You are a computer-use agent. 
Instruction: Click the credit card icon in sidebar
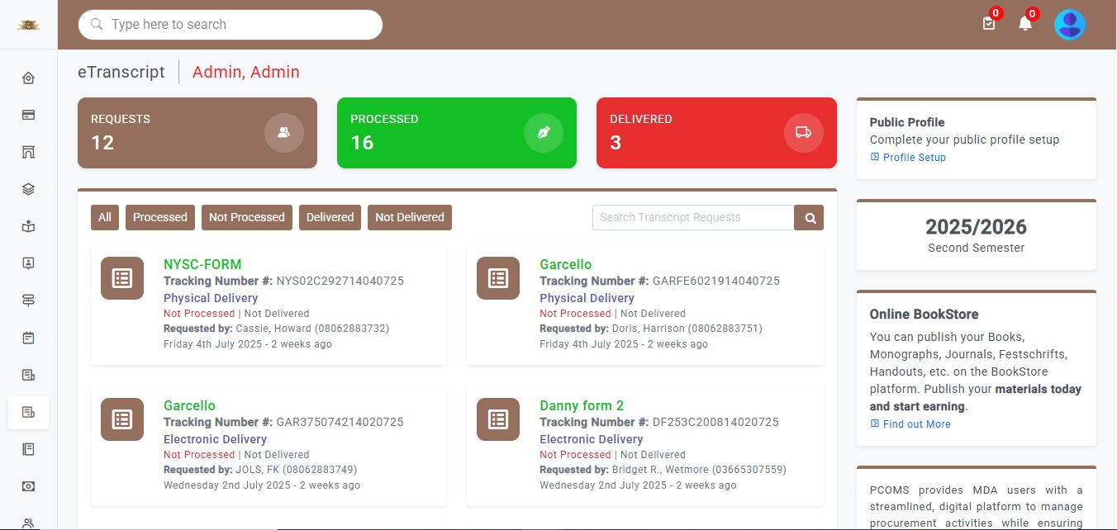(28, 116)
